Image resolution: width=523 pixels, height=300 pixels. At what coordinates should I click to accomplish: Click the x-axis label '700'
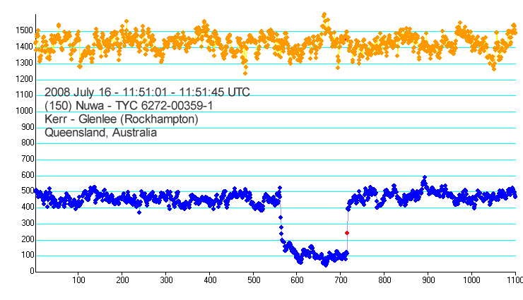341,280
